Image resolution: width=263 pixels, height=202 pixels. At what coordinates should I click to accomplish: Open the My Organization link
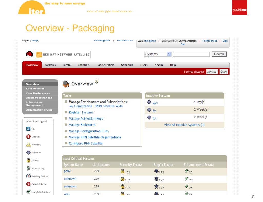tap(81, 106)
